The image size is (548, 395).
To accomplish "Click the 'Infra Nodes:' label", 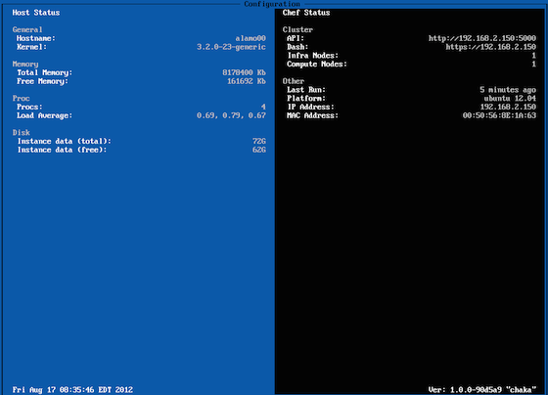I will click(313, 56).
